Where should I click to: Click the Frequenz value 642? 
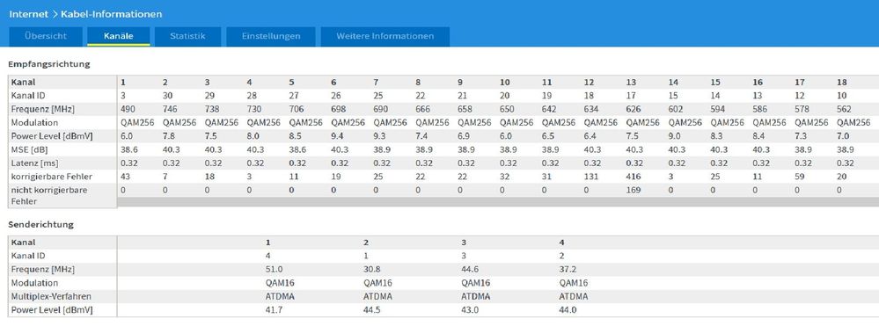549,109
